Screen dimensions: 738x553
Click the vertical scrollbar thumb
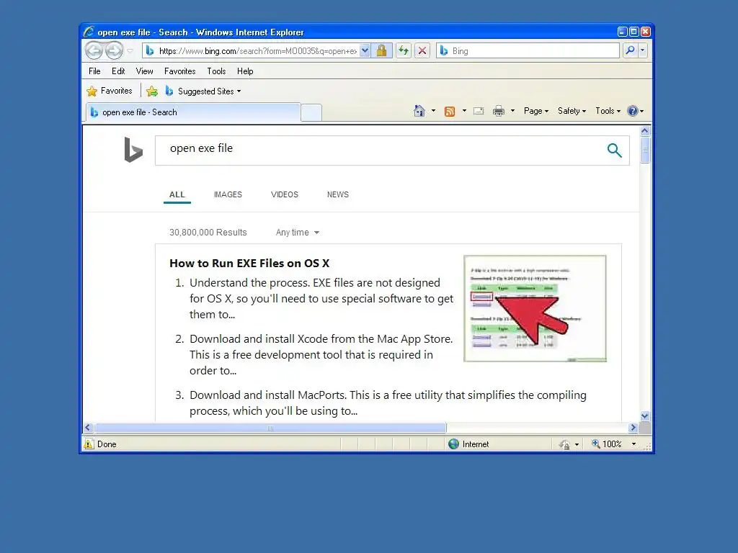pos(645,150)
